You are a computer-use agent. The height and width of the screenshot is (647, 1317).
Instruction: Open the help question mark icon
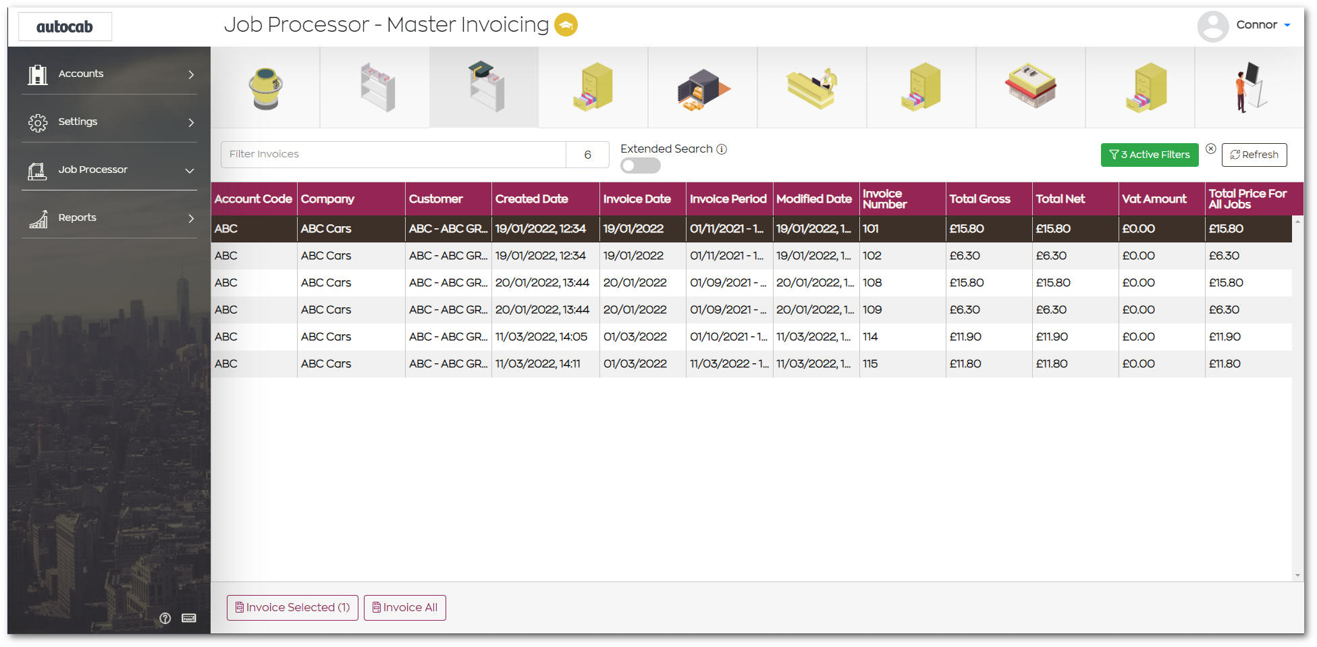[165, 618]
